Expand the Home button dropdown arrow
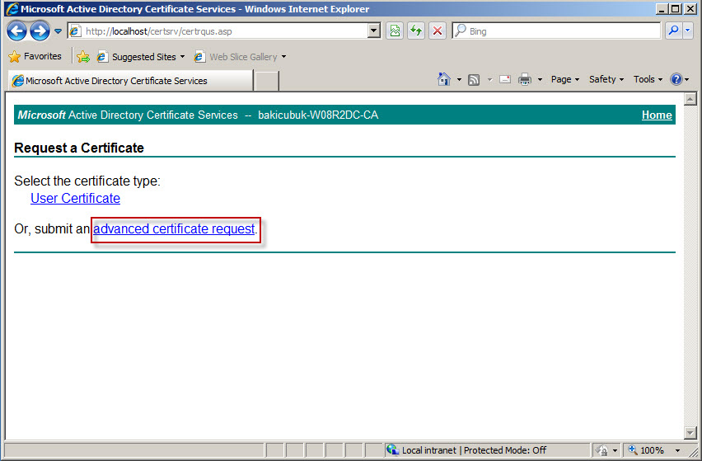Viewport: 702px width, 461px height. (x=459, y=80)
